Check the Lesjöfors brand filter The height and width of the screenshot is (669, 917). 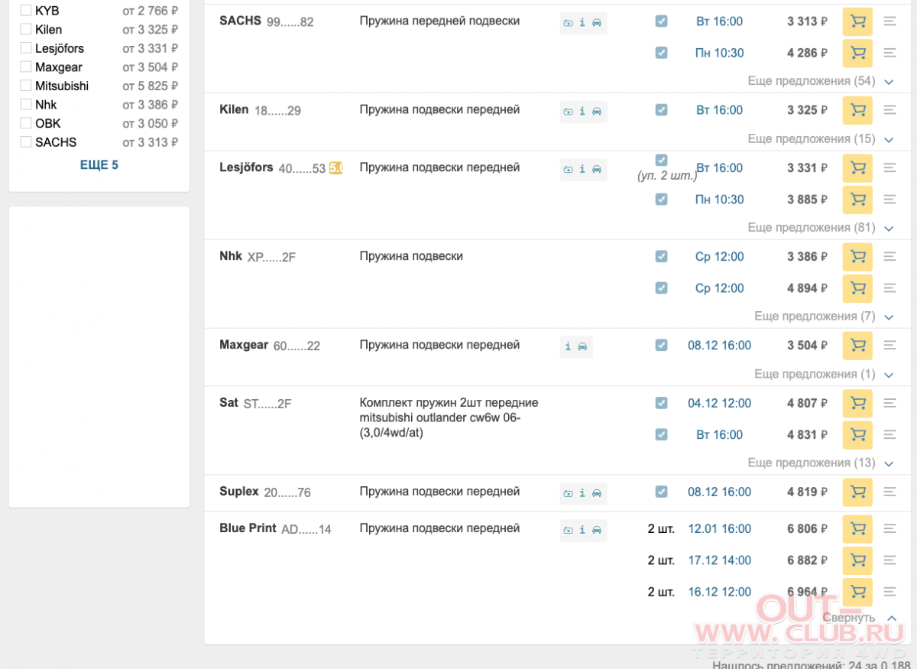pyautogui.click(x=26, y=48)
